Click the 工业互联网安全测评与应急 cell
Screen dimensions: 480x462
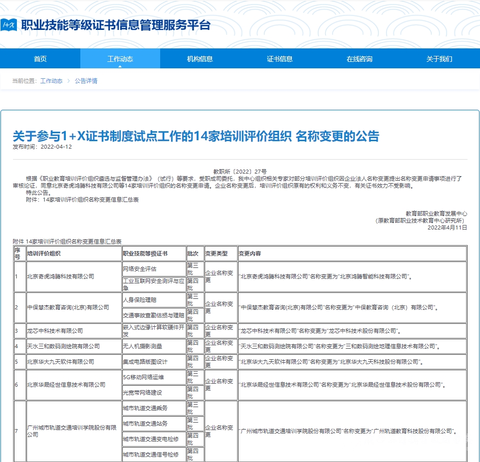pyautogui.click(x=154, y=284)
